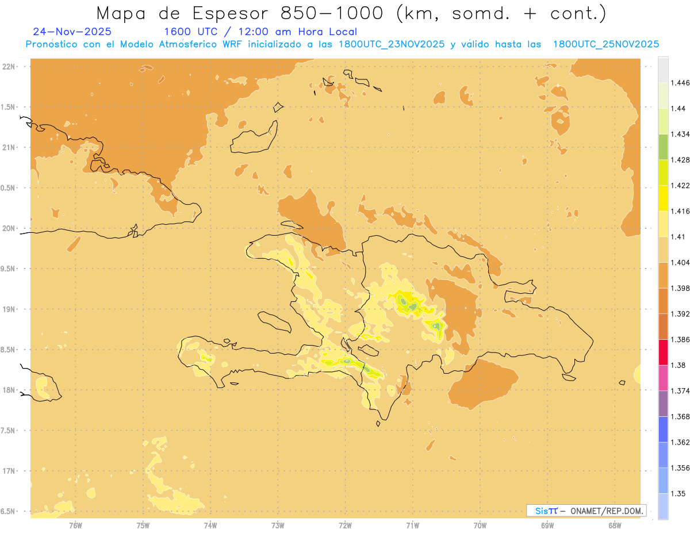The image size is (690, 533).
Task: Click the colorbar label '1.434'
Action: (680, 134)
